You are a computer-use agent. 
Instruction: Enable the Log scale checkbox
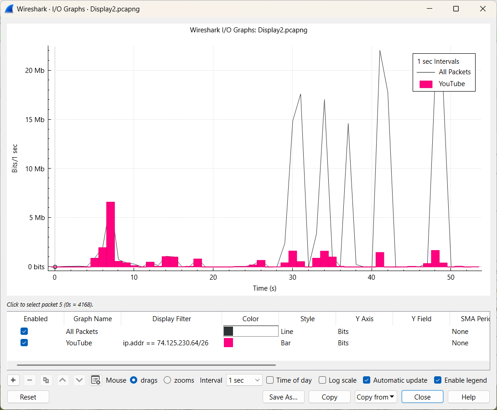(323, 380)
